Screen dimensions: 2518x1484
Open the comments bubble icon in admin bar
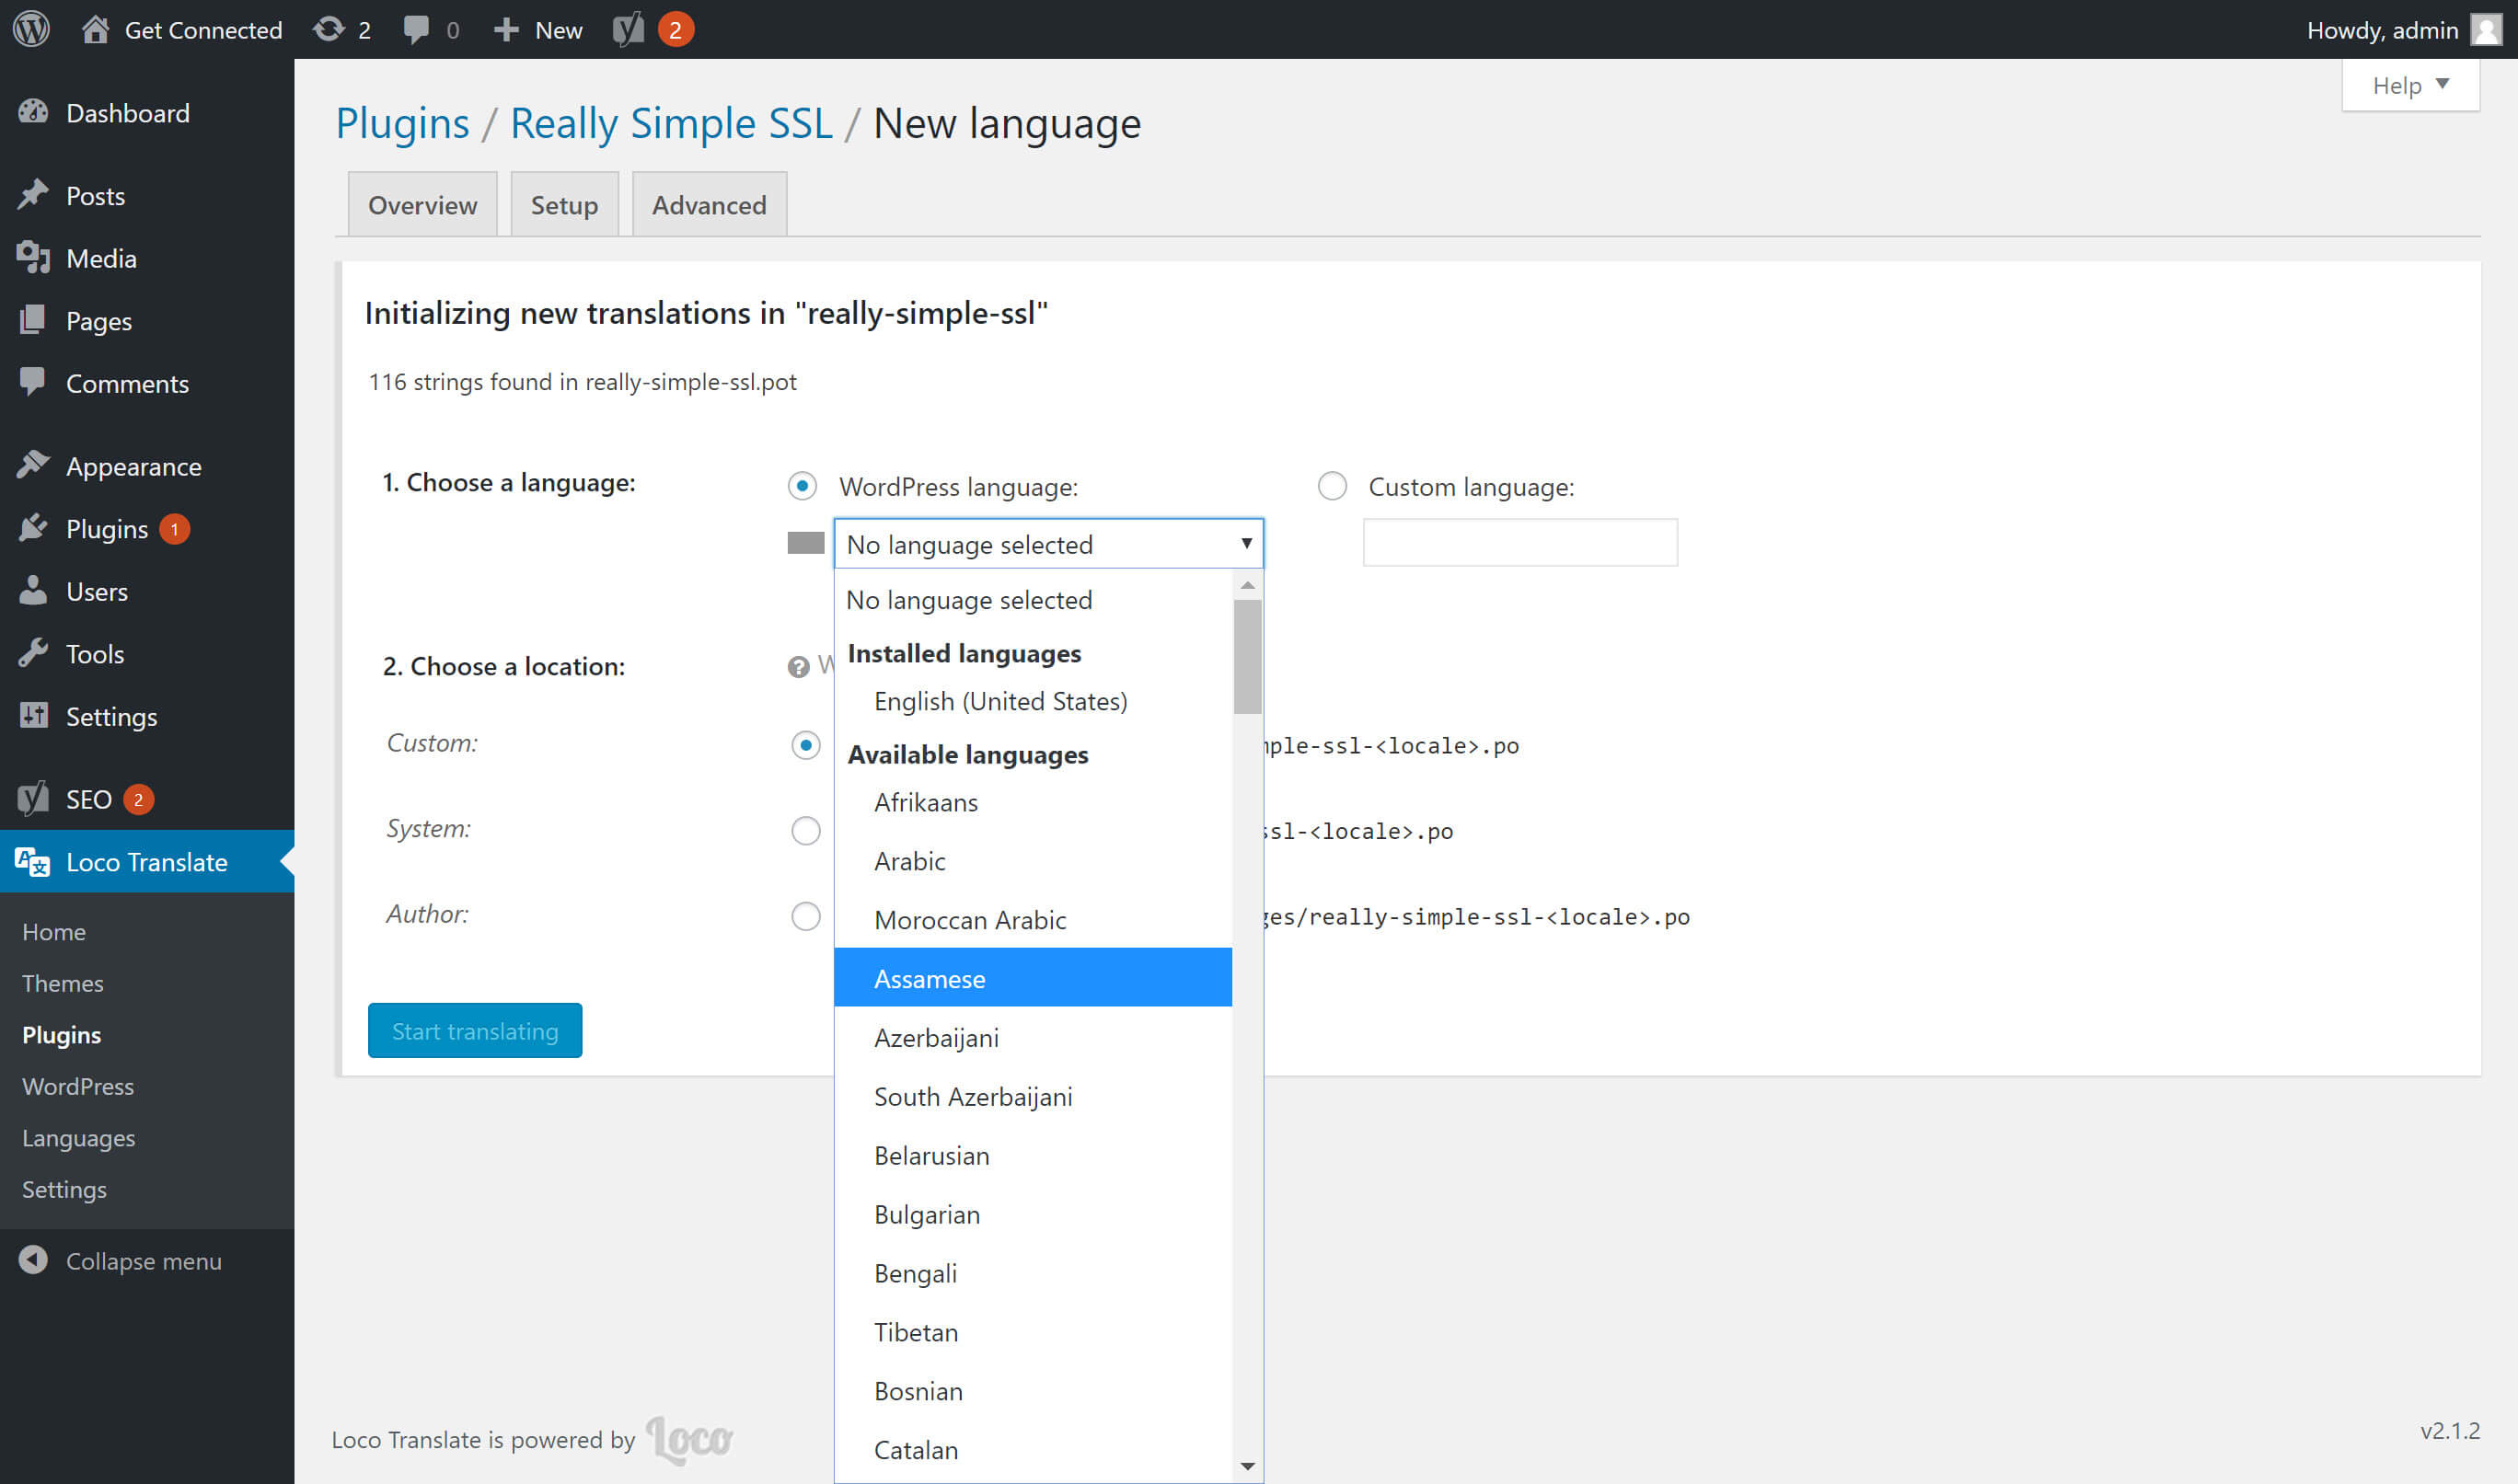point(416,29)
